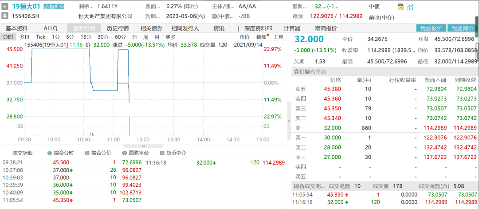Select the 周 chart period
The image size is (479, 209).
(x=146, y=37)
